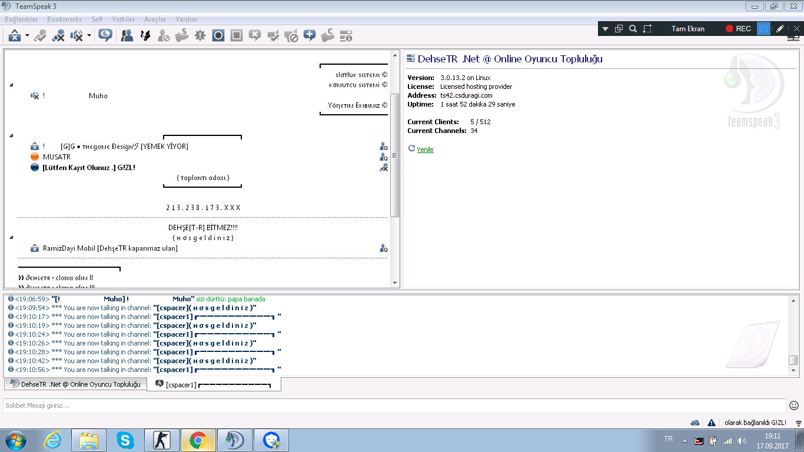Click the grey person with ban sign icon
The width and height of the screenshot is (804, 452).
(x=164, y=36)
